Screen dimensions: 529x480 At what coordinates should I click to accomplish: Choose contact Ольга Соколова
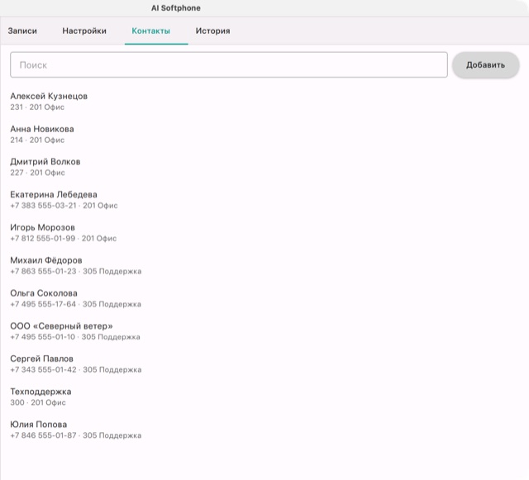[x=44, y=293]
